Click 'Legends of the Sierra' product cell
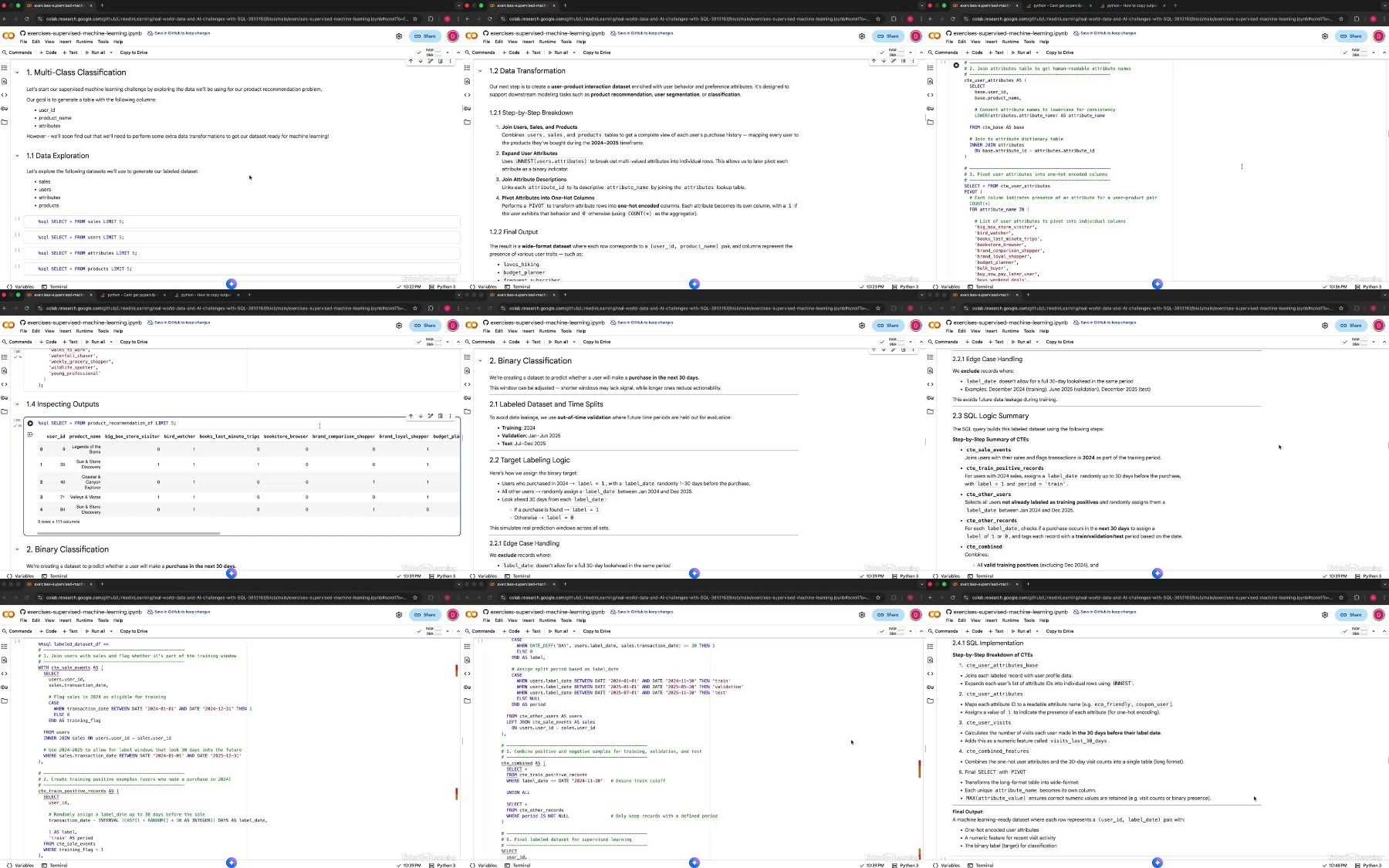 pos(86,449)
